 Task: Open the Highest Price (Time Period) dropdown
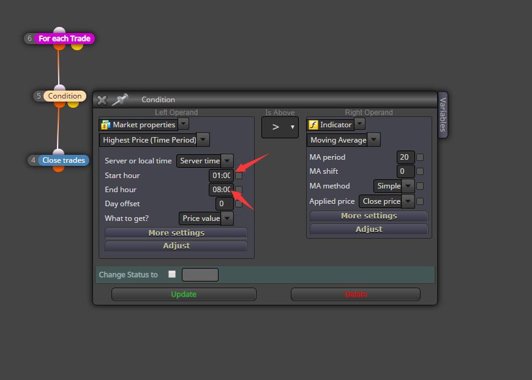(203, 140)
